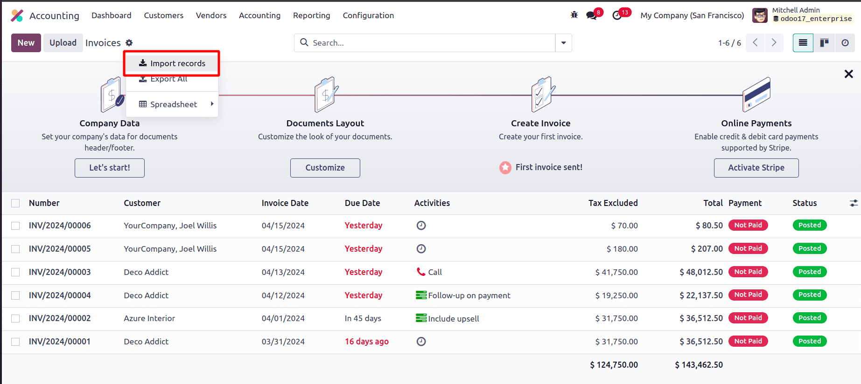This screenshot has width=861, height=384.
Task: Open the activities clock icon in top bar
Action: tap(617, 15)
